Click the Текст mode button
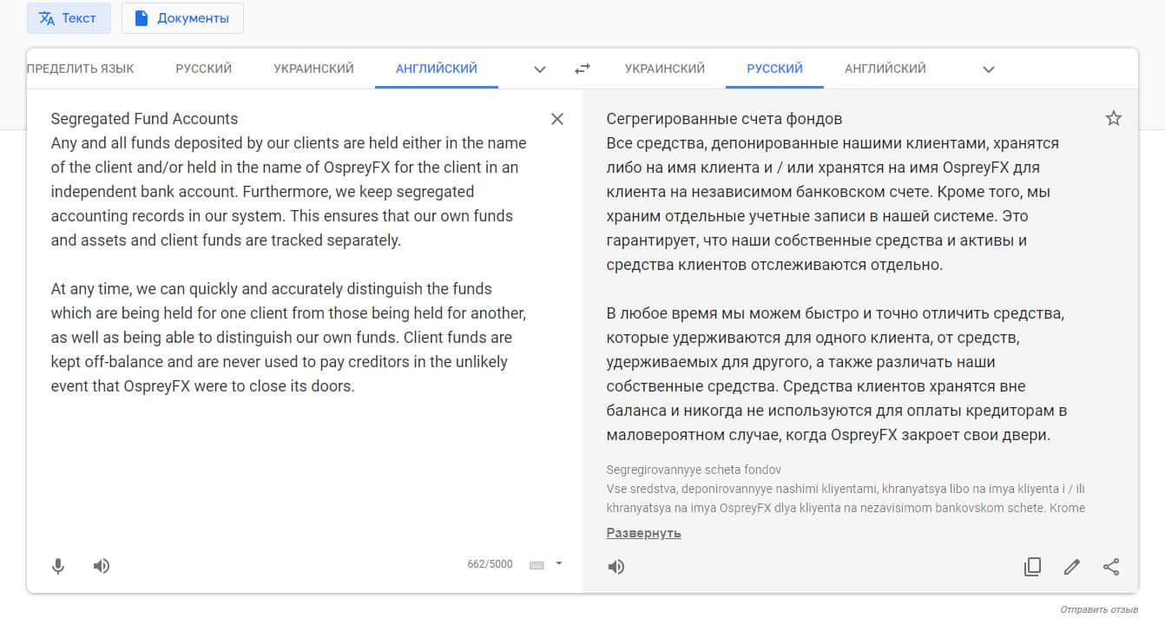Image resolution: width=1165 pixels, height=625 pixels. tap(69, 18)
